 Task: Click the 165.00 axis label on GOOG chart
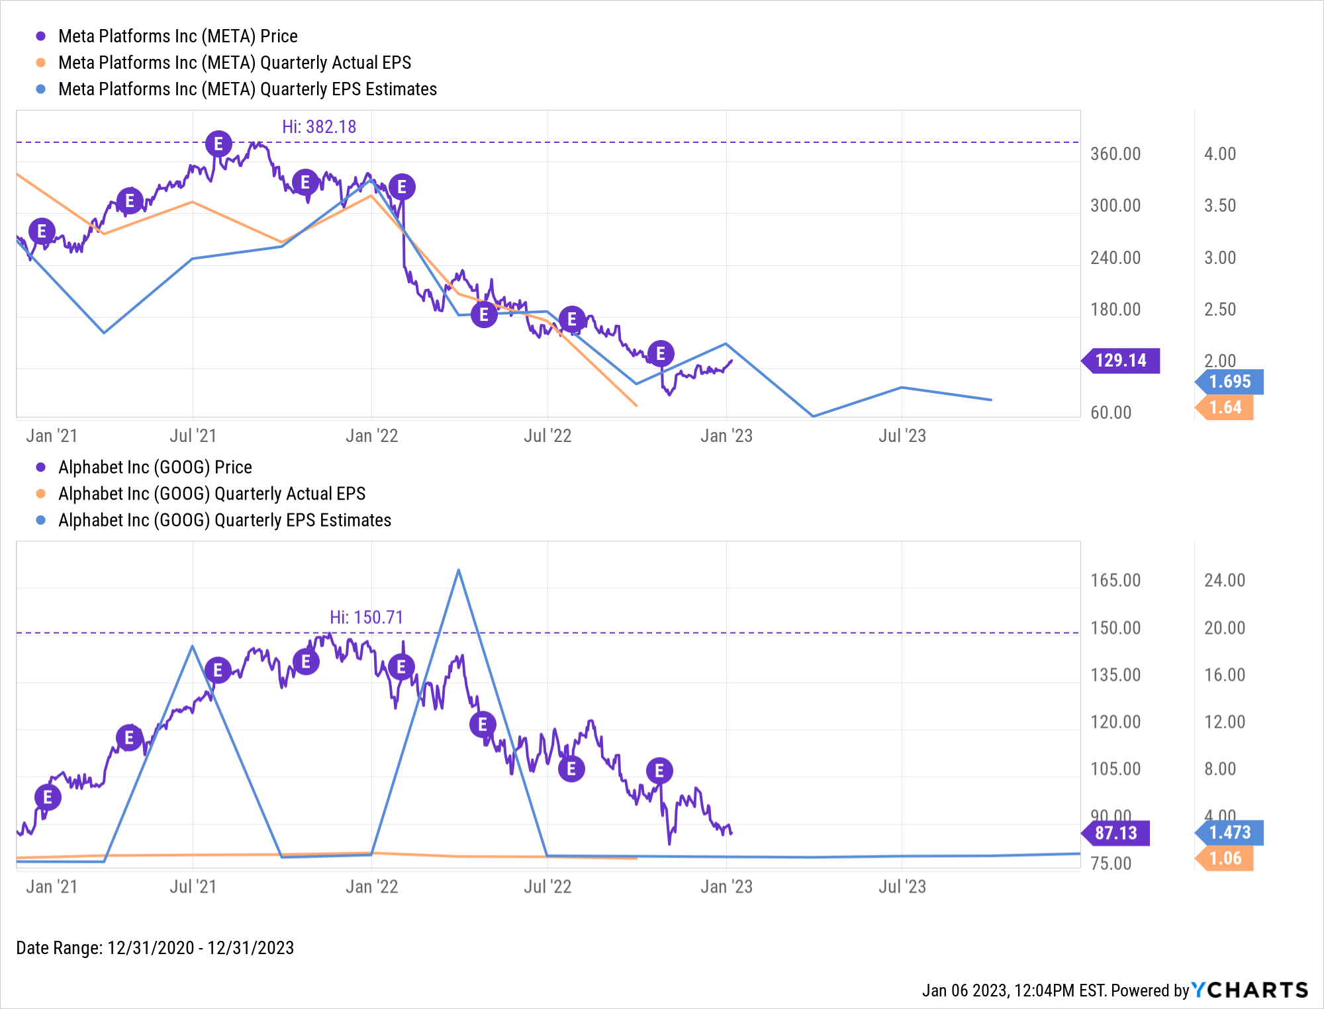tap(1115, 580)
